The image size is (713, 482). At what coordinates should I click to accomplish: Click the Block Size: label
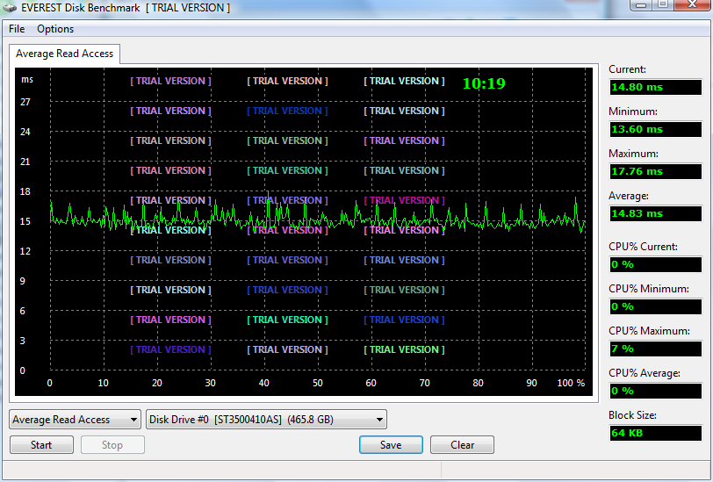coord(632,415)
